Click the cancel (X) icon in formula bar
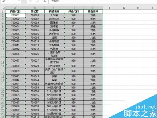This screenshot has height=118, width=157. pyautogui.click(x=30, y=1)
